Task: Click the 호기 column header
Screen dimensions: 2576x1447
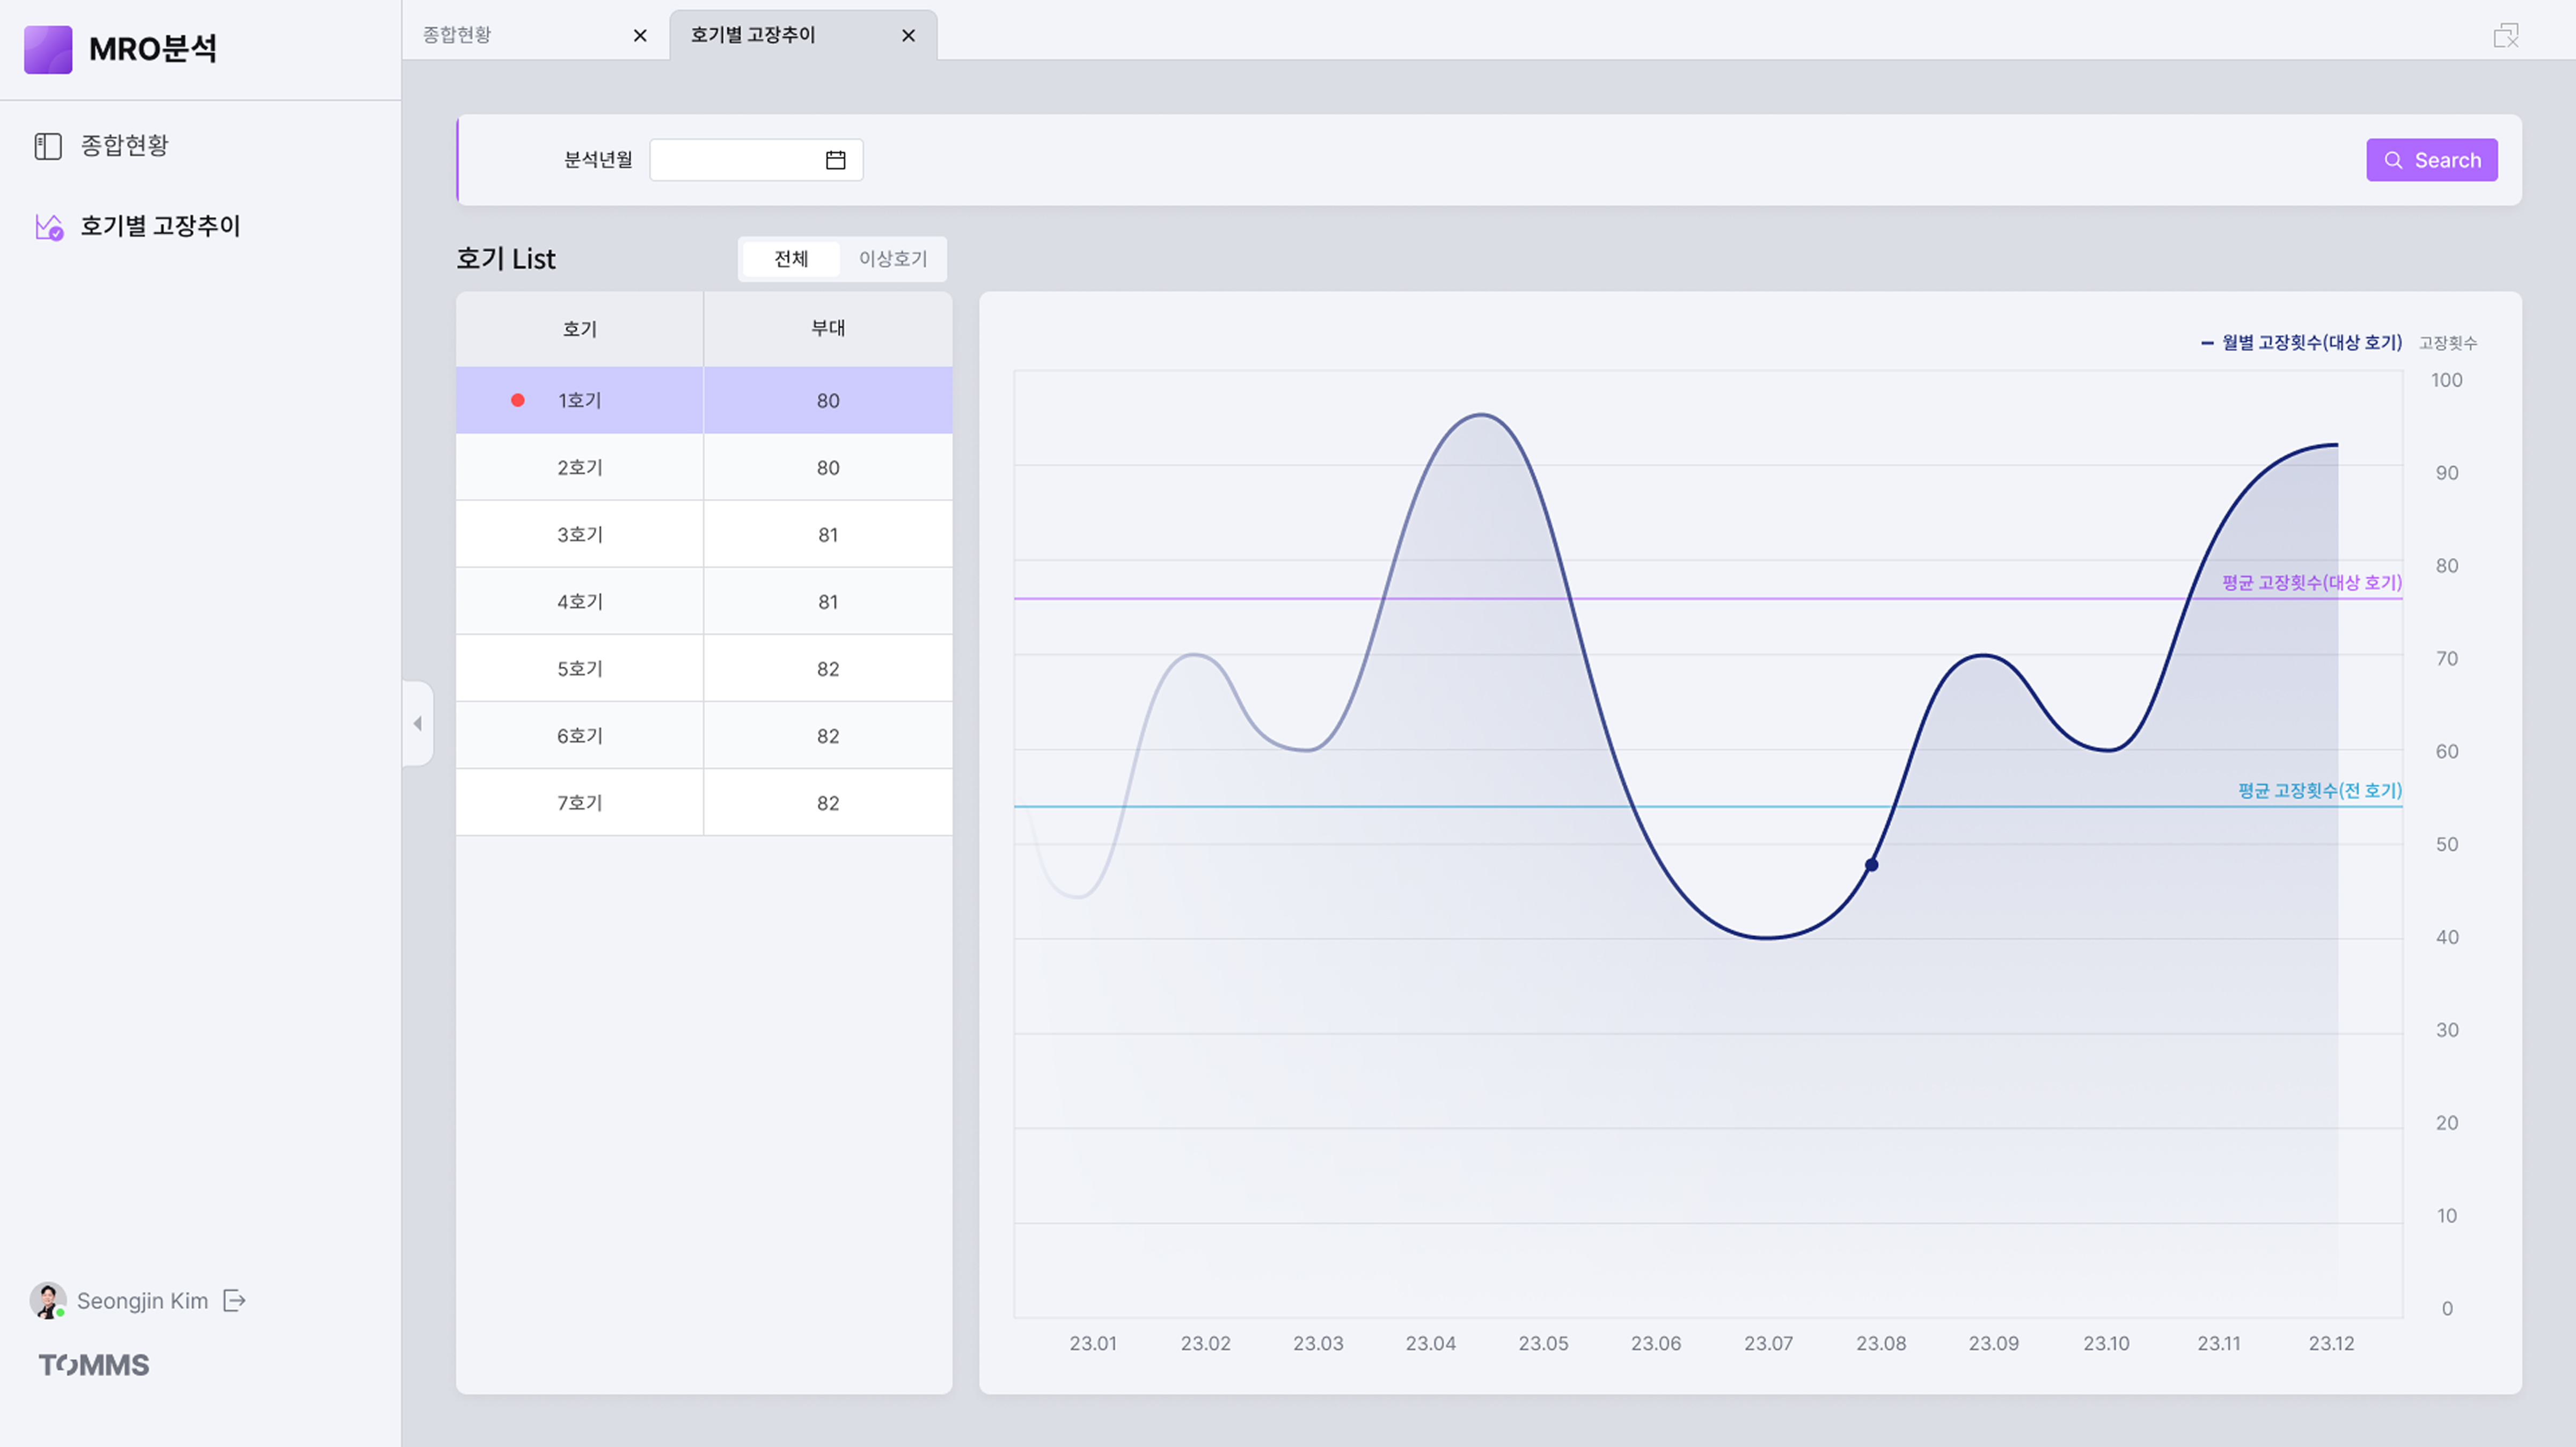Action: 580,329
